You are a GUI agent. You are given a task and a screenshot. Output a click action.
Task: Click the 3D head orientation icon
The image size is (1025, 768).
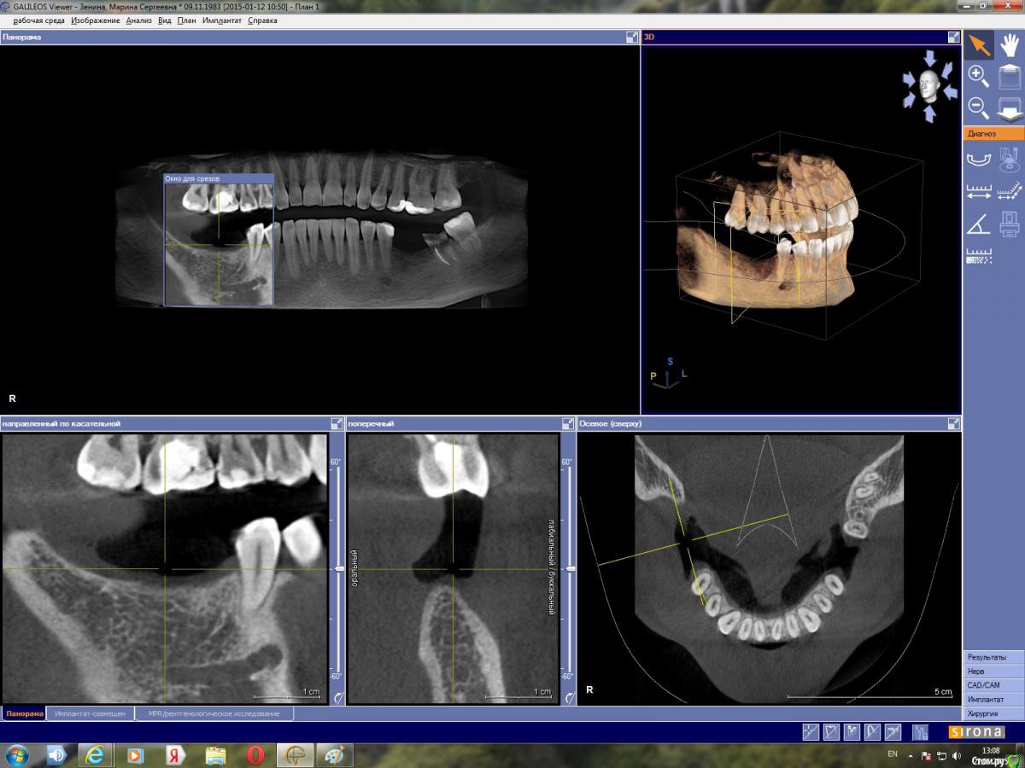click(928, 85)
